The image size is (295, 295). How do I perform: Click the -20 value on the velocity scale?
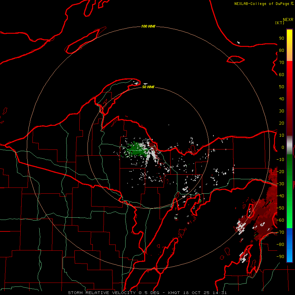(280, 171)
